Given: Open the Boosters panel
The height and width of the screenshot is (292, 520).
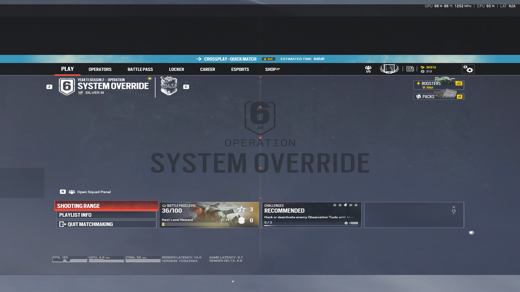Looking at the screenshot, I should pos(439,85).
